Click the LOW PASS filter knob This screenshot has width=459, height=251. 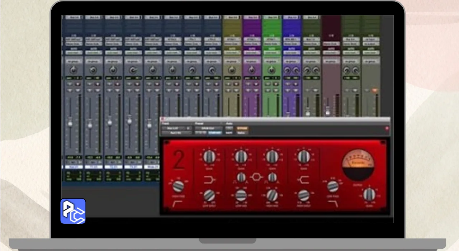(x=333, y=186)
